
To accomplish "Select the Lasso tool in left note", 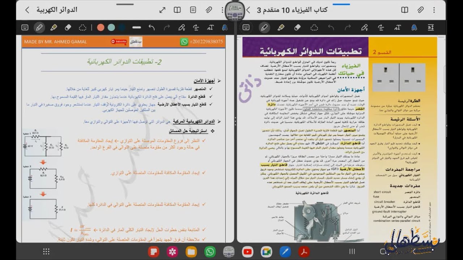I will click(x=82, y=27).
